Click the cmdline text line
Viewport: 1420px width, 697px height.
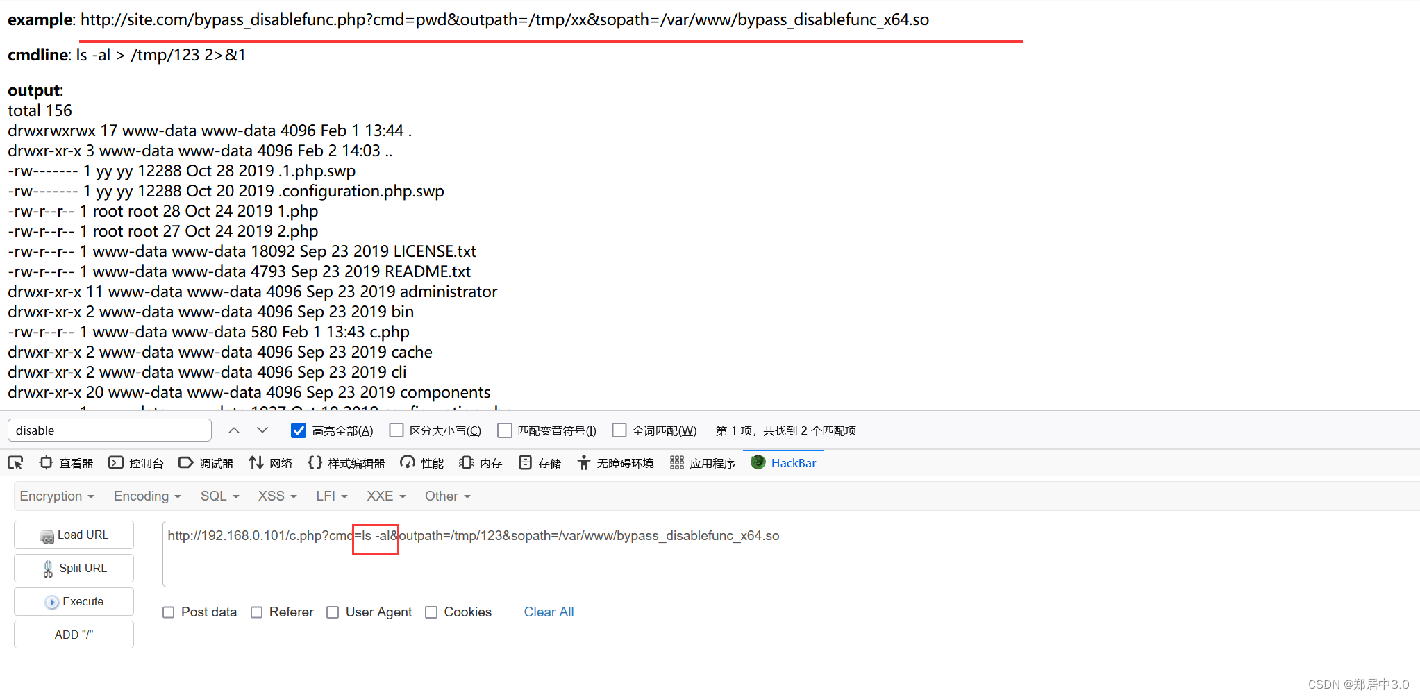(x=127, y=55)
